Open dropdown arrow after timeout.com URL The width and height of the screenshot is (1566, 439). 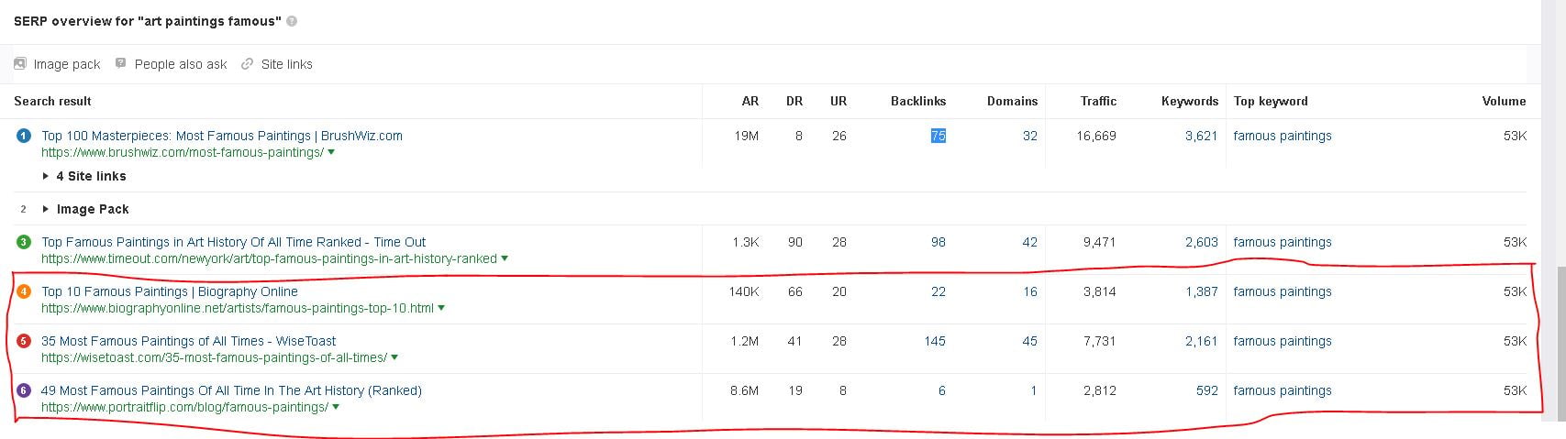coord(505,259)
